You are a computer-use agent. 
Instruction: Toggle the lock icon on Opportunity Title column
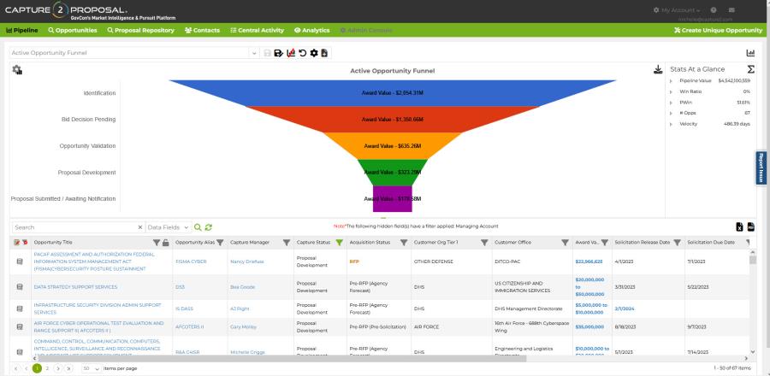(165, 242)
